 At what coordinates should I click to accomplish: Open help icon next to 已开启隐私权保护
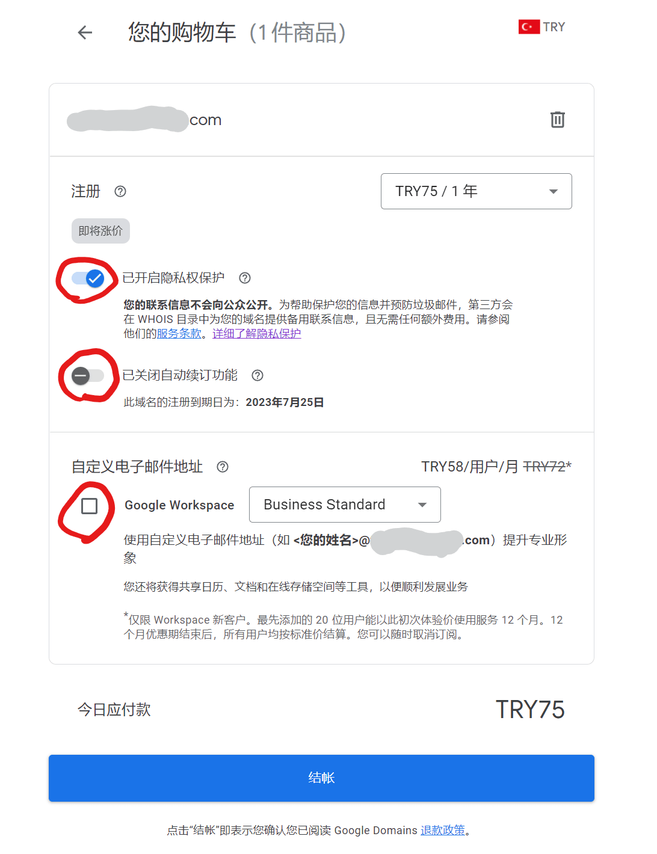click(245, 278)
